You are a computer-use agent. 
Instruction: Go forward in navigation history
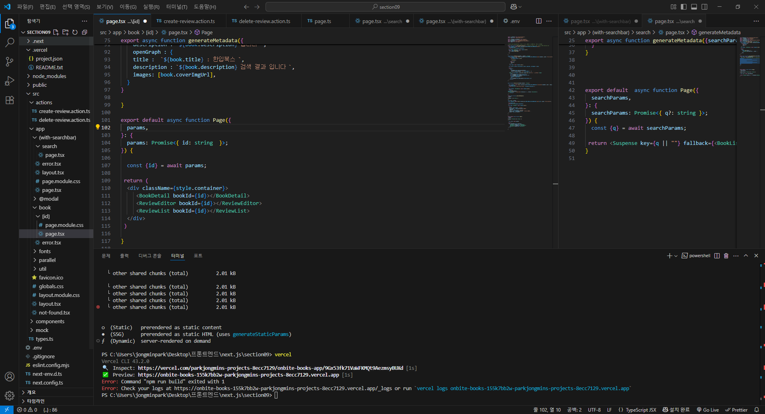pyautogui.click(x=257, y=7)
